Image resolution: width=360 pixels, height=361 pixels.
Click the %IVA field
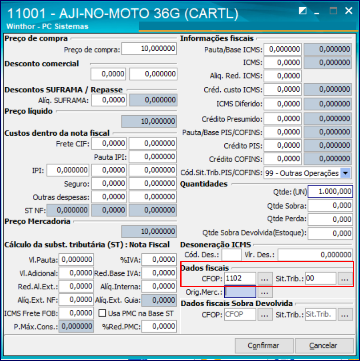[159, 260]
